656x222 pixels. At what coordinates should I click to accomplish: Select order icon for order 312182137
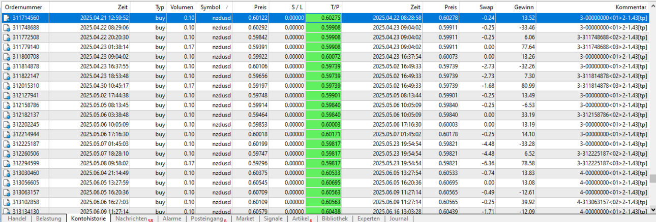pos(7,115)
